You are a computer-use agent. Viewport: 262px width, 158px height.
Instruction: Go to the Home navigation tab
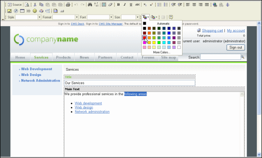click(20, 57)
